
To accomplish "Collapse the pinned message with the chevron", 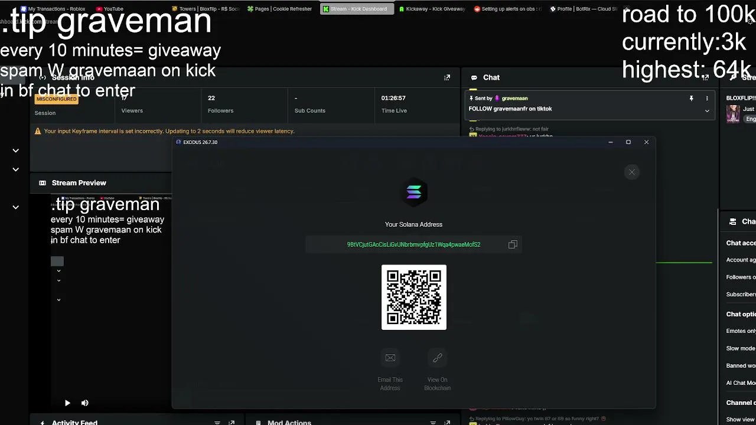I will click(707, 110).
